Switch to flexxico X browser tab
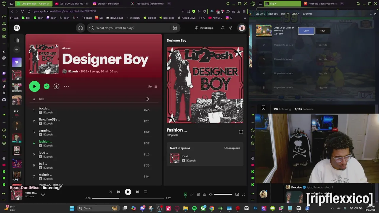This screenshot has width=379, height=213. [x=147, y=4]
